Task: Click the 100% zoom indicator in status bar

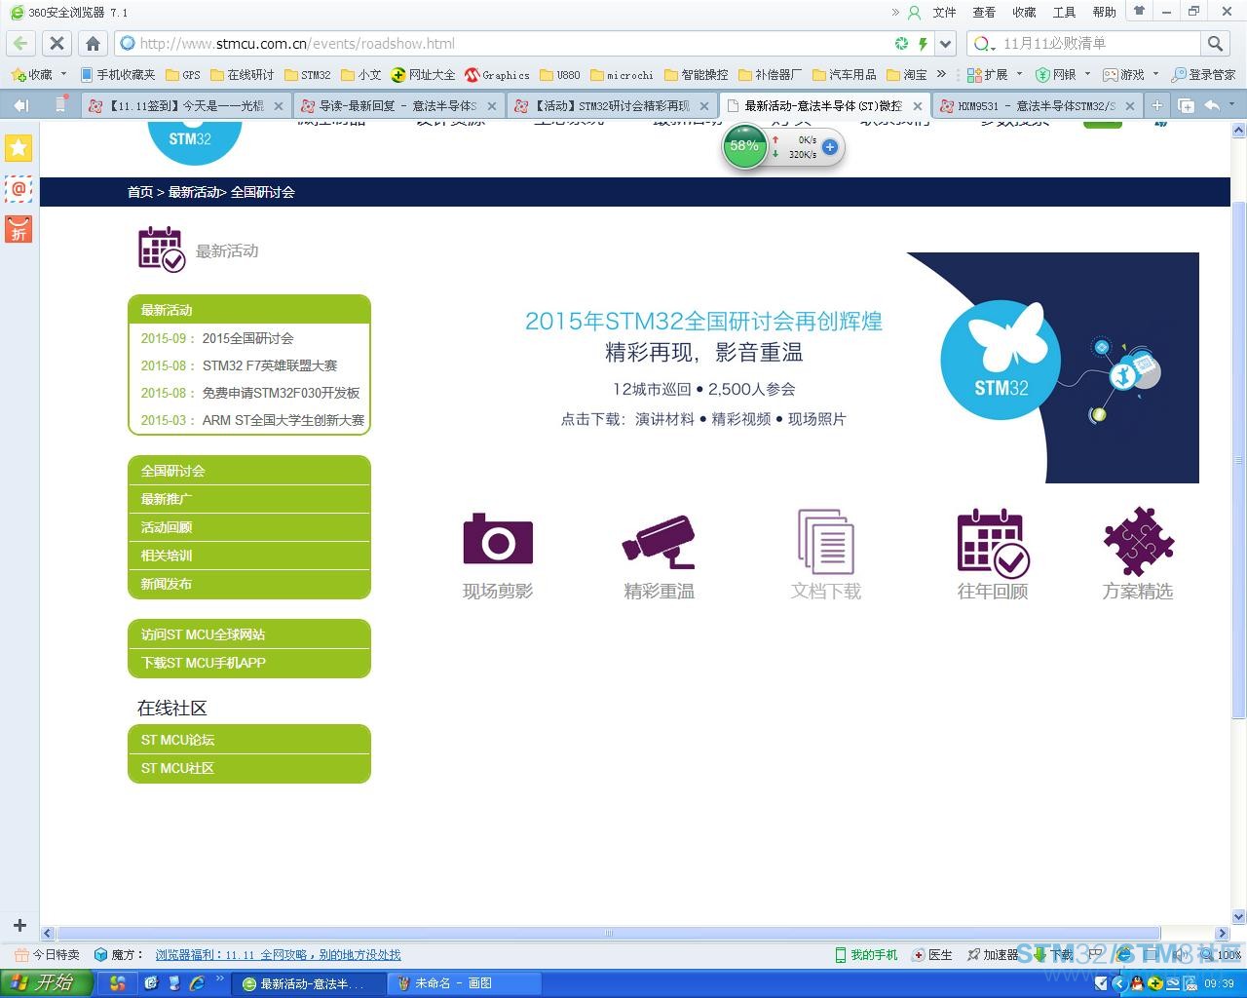Action: (1221, 955)
